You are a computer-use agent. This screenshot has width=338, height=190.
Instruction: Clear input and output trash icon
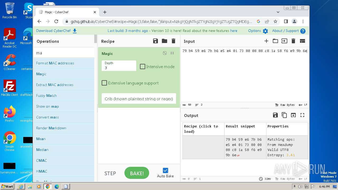coord(293,41)
